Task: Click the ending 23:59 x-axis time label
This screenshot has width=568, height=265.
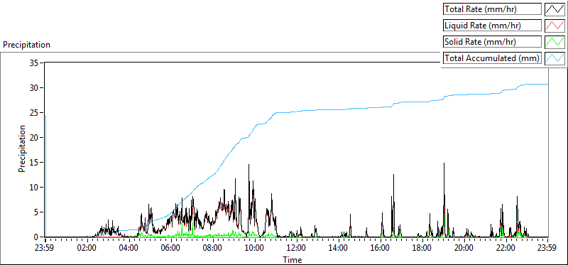Action: click(x=547, y=249)
